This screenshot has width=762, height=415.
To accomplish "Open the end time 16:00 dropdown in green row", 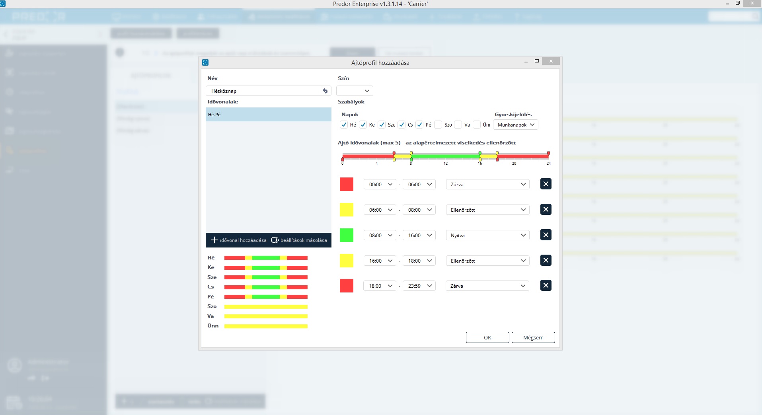I will (x=419, y=236).
